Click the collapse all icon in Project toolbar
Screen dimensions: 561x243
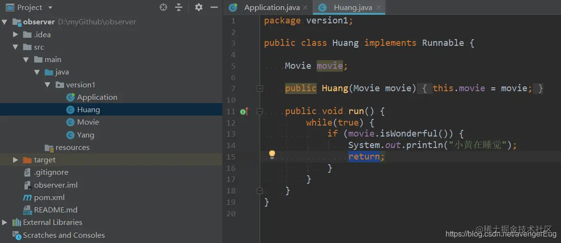point(179,7)
